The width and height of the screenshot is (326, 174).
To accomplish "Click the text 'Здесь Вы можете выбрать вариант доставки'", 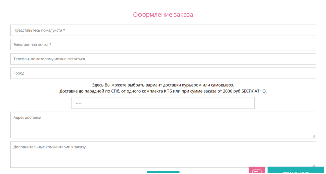I will tap(137, 85).
